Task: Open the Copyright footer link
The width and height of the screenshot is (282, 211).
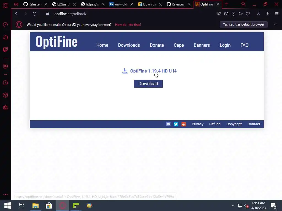Action: (x=234, y=124)
